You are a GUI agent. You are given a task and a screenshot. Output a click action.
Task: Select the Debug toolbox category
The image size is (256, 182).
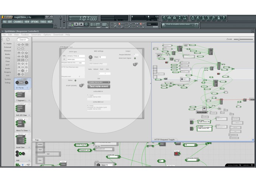[x=7, y=83]
